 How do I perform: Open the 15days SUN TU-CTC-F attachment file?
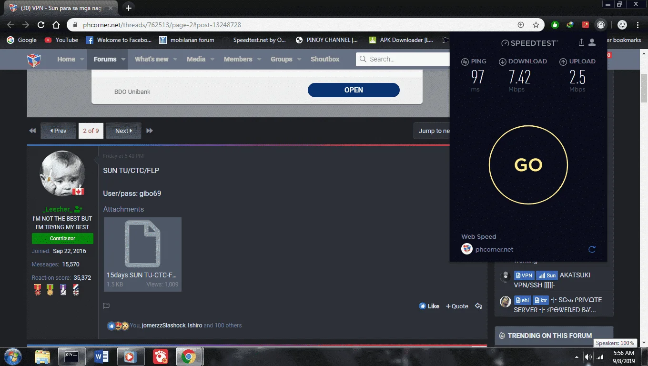(x=142, y=254)
